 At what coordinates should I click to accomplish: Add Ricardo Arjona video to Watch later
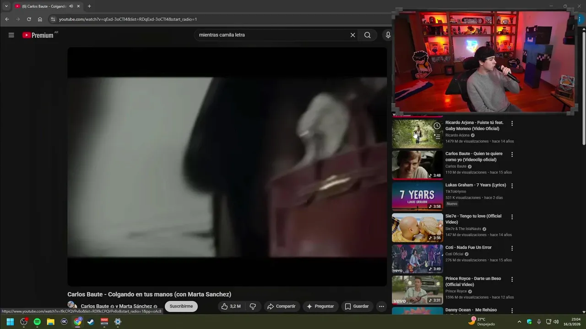point(437,126)
